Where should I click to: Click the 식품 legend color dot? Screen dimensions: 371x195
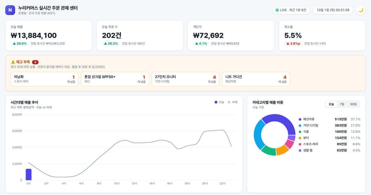(300, 132)
